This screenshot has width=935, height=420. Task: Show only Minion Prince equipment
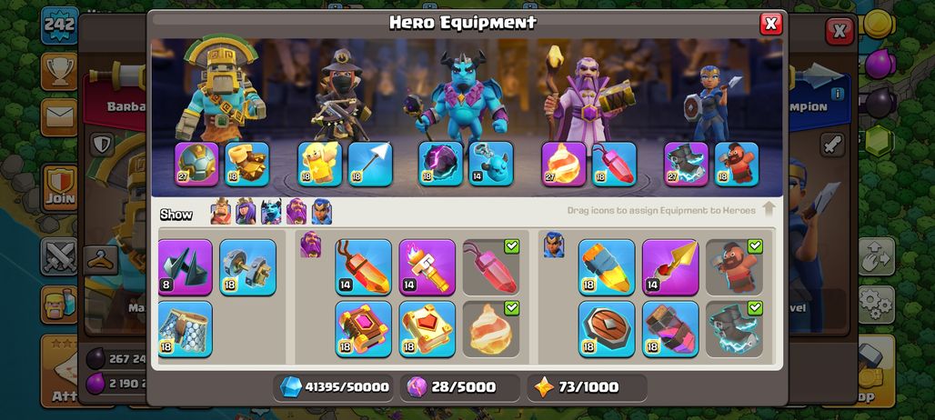[x=271, y=212]
